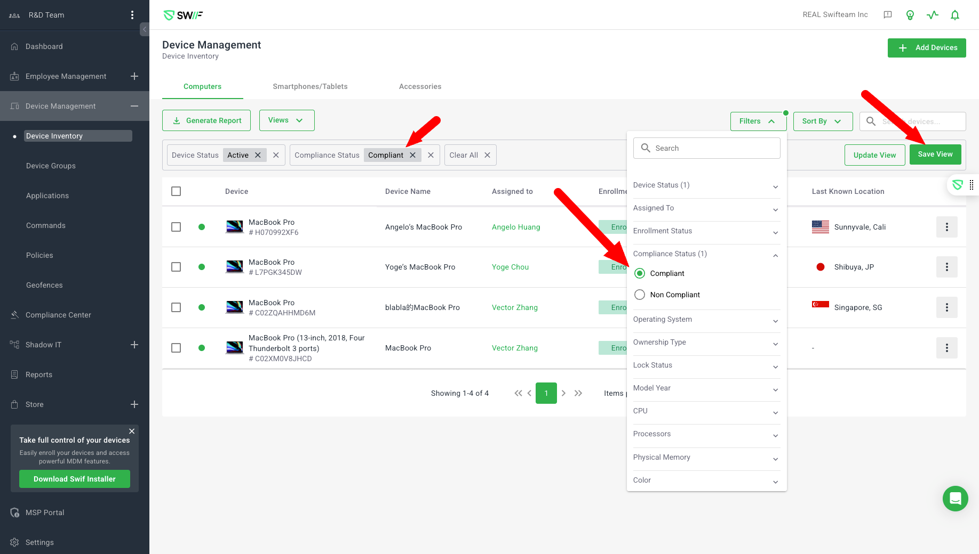Viewport: 979px width, 554px height.
Task: Expand the Ownership Type filter section
Action: [x=706, y=343]
